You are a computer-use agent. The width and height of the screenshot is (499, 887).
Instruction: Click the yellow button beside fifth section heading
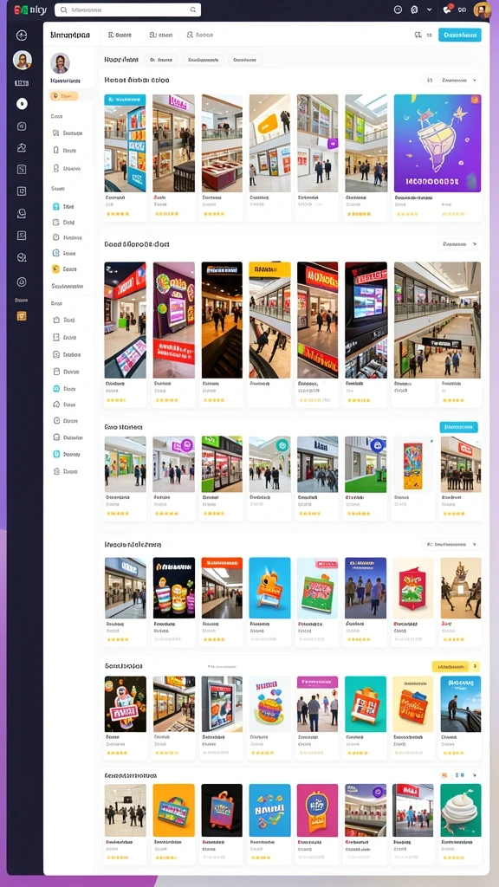(x=456, y=666)
